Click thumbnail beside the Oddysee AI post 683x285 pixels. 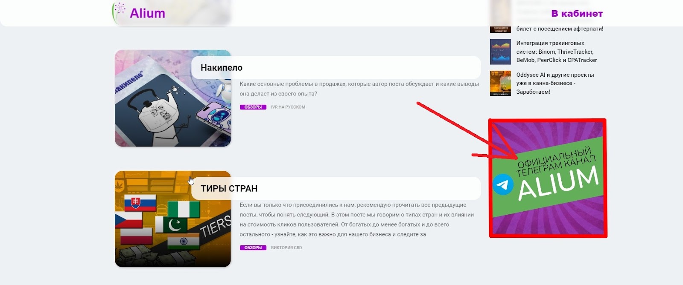click(x=500, y=83)
